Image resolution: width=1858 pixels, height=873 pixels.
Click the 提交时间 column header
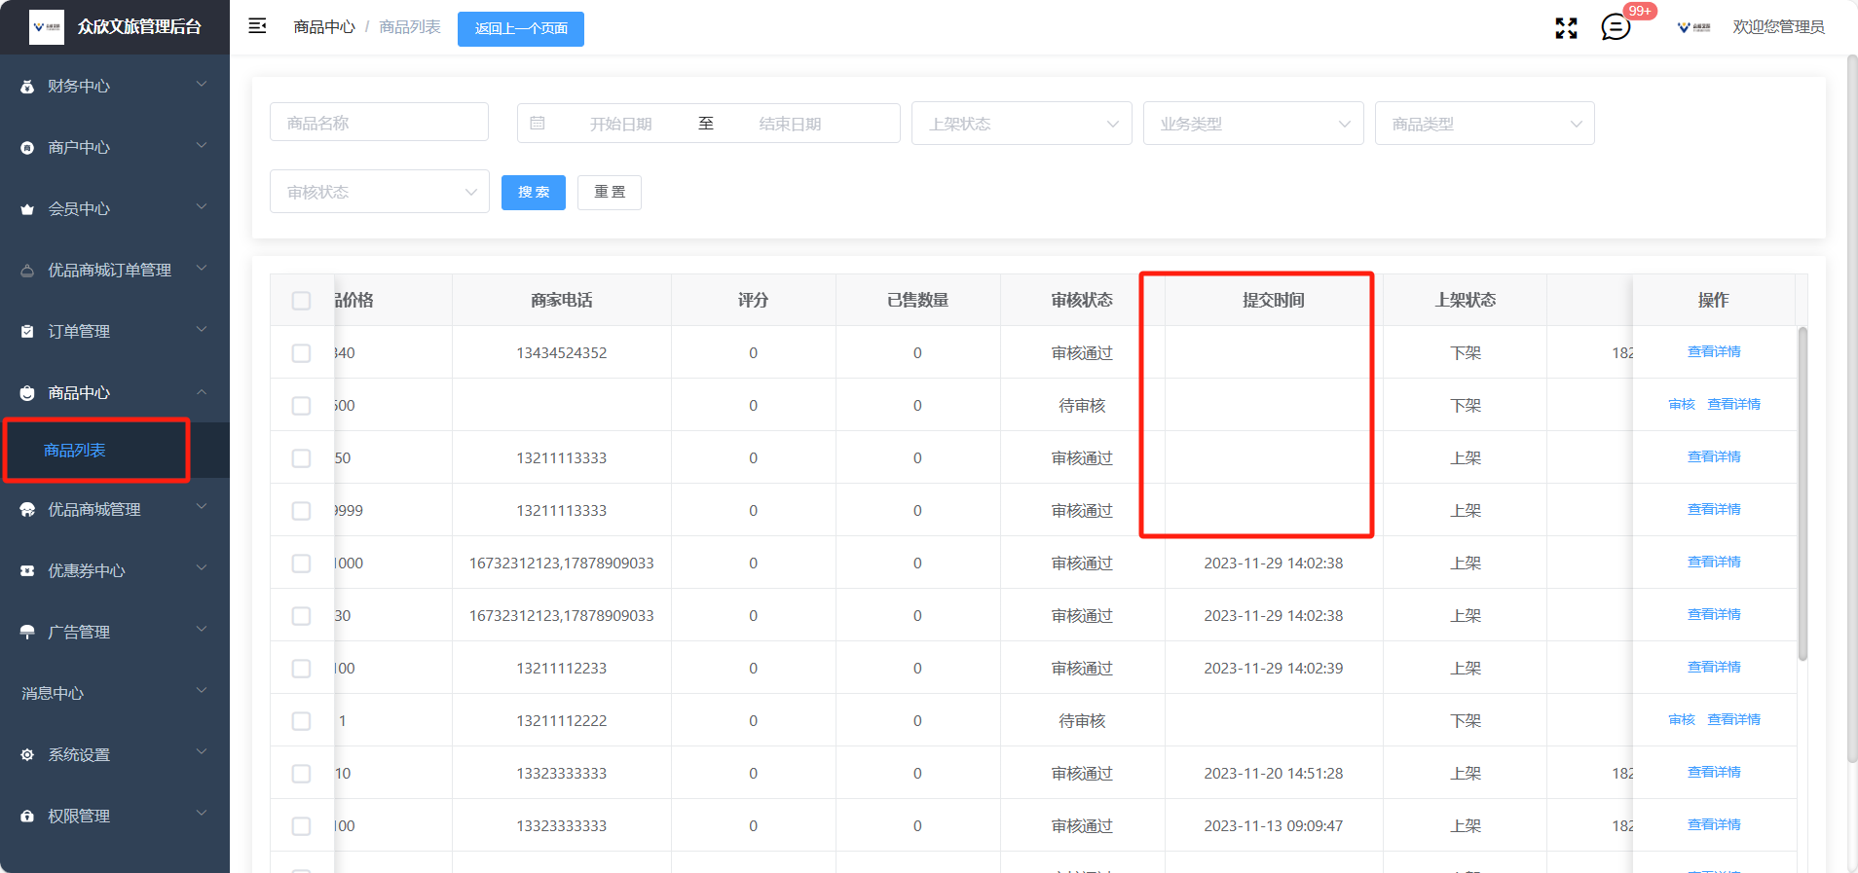click(1274, 300)
